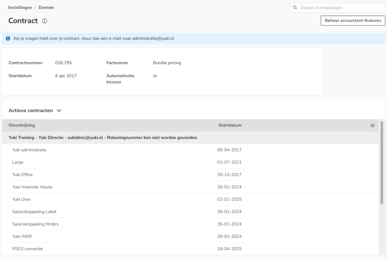Click the info icon next to Contract

44,21
